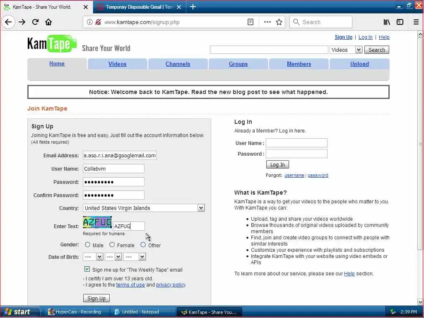The height and width of the screenshot is (318, 424).
Task: Open the Country dropdown list
Action: [144, 208]
